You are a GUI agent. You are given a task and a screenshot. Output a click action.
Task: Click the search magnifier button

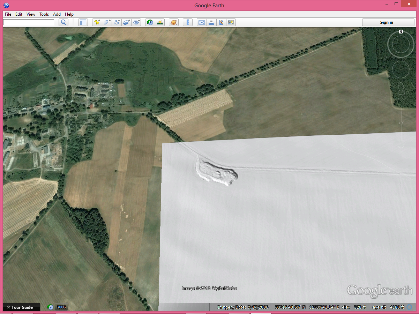point(63,22)
